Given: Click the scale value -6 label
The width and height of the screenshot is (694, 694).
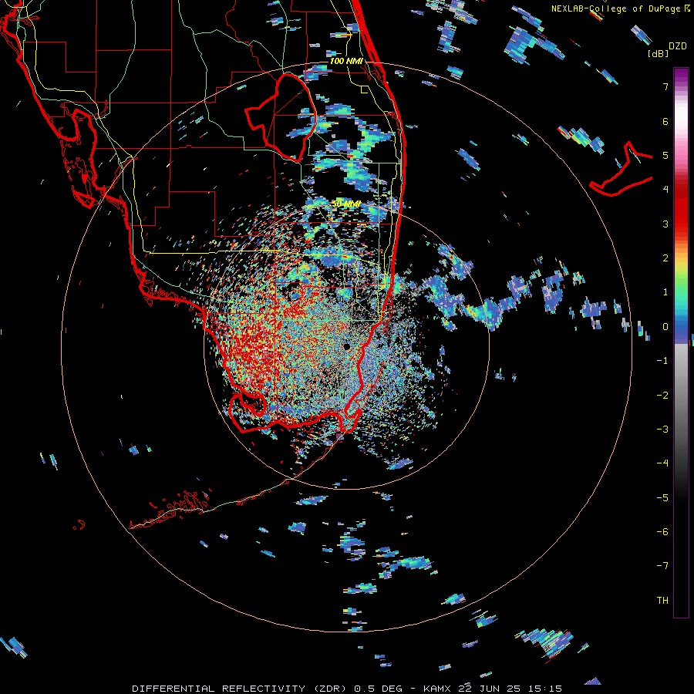Looking at the screenshot, I should [x=662, y=532].
